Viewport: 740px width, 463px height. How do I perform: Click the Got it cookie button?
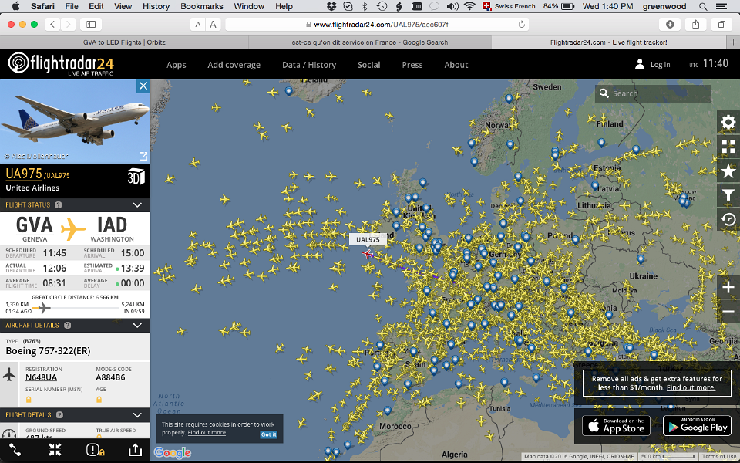coord(268,434)
